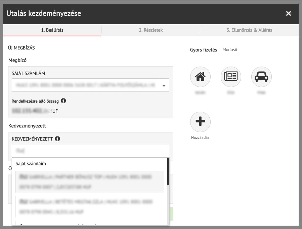The width and height of the screenshot is (302, 229).
Task: Click the Hozzáadás text label
Action: tap(200, 138)
